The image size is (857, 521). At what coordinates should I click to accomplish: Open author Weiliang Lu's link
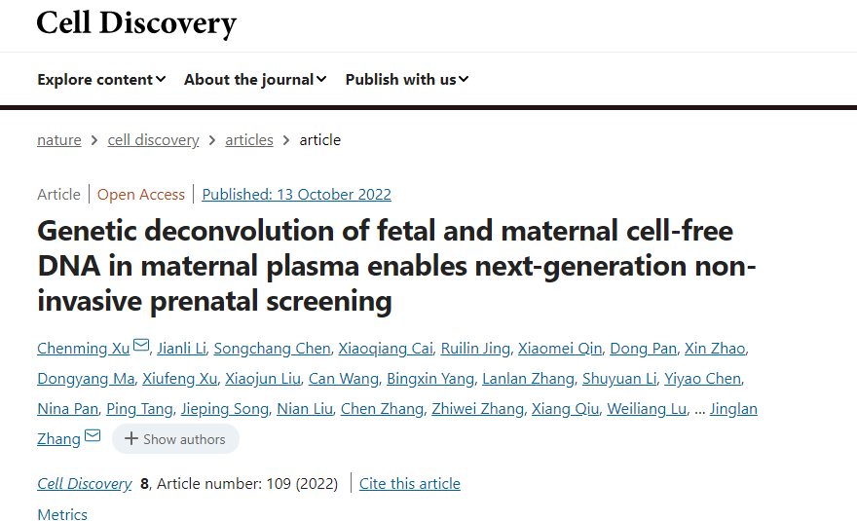tap(647, 409)
